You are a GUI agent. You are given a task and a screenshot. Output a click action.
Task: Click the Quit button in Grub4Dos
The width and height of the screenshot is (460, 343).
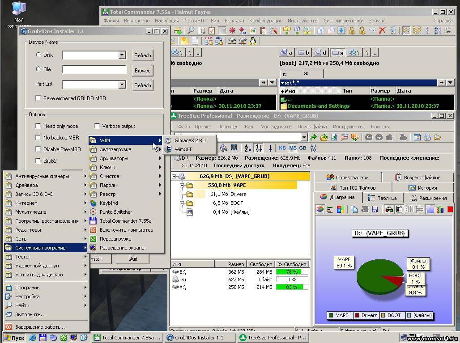(x=132, y=258)
